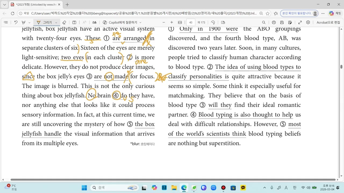Open Microsoft Edge from taskbar
Image resolution: width=344 pixels, height=193 pixels.
tap(184, 188)
